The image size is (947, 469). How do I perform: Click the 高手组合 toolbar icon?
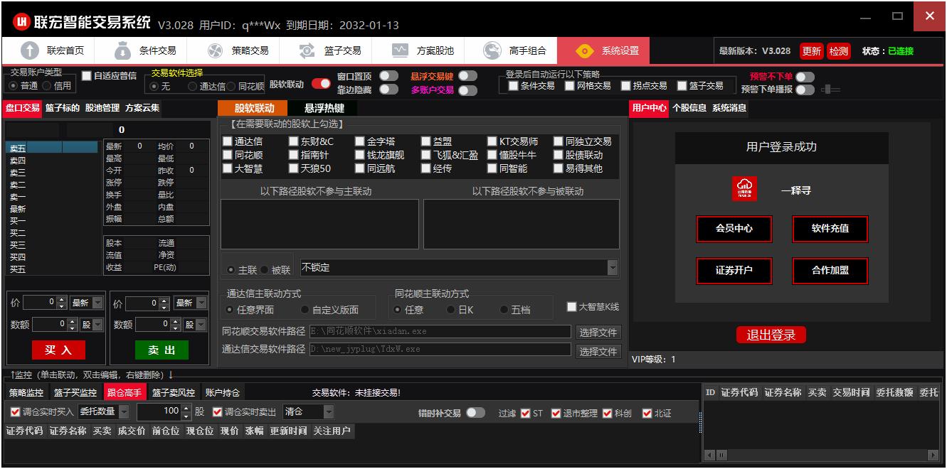pyautogui.click(x=492, y=50)
